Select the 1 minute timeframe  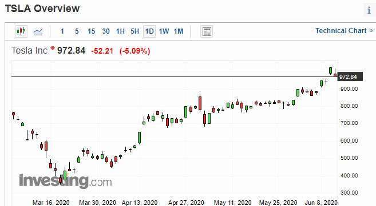[x=62, y=31]
